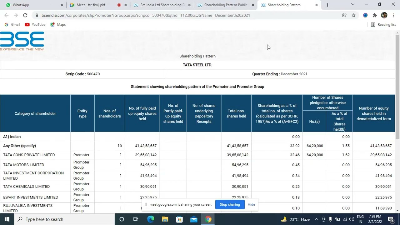Open the Reading list

click(383, 25)
